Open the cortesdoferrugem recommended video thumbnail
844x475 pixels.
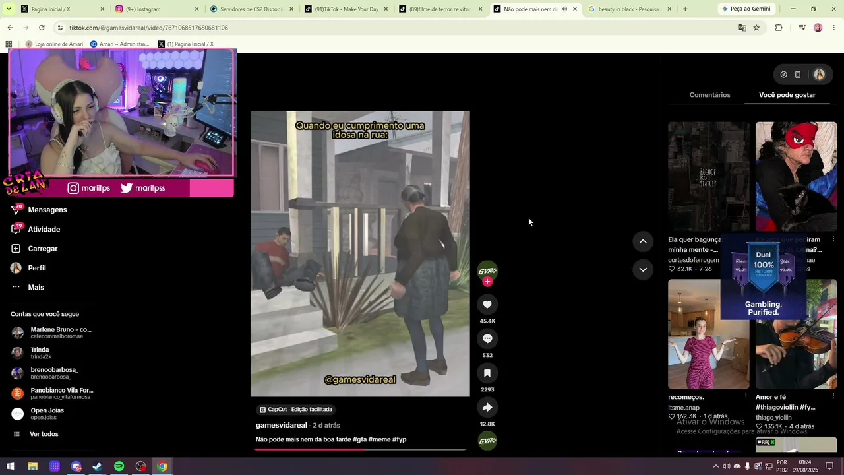pos(708,176)
